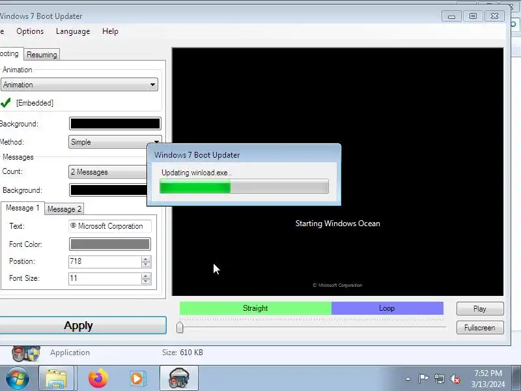Open the Action Center flag icon

(x=423, y=379)
